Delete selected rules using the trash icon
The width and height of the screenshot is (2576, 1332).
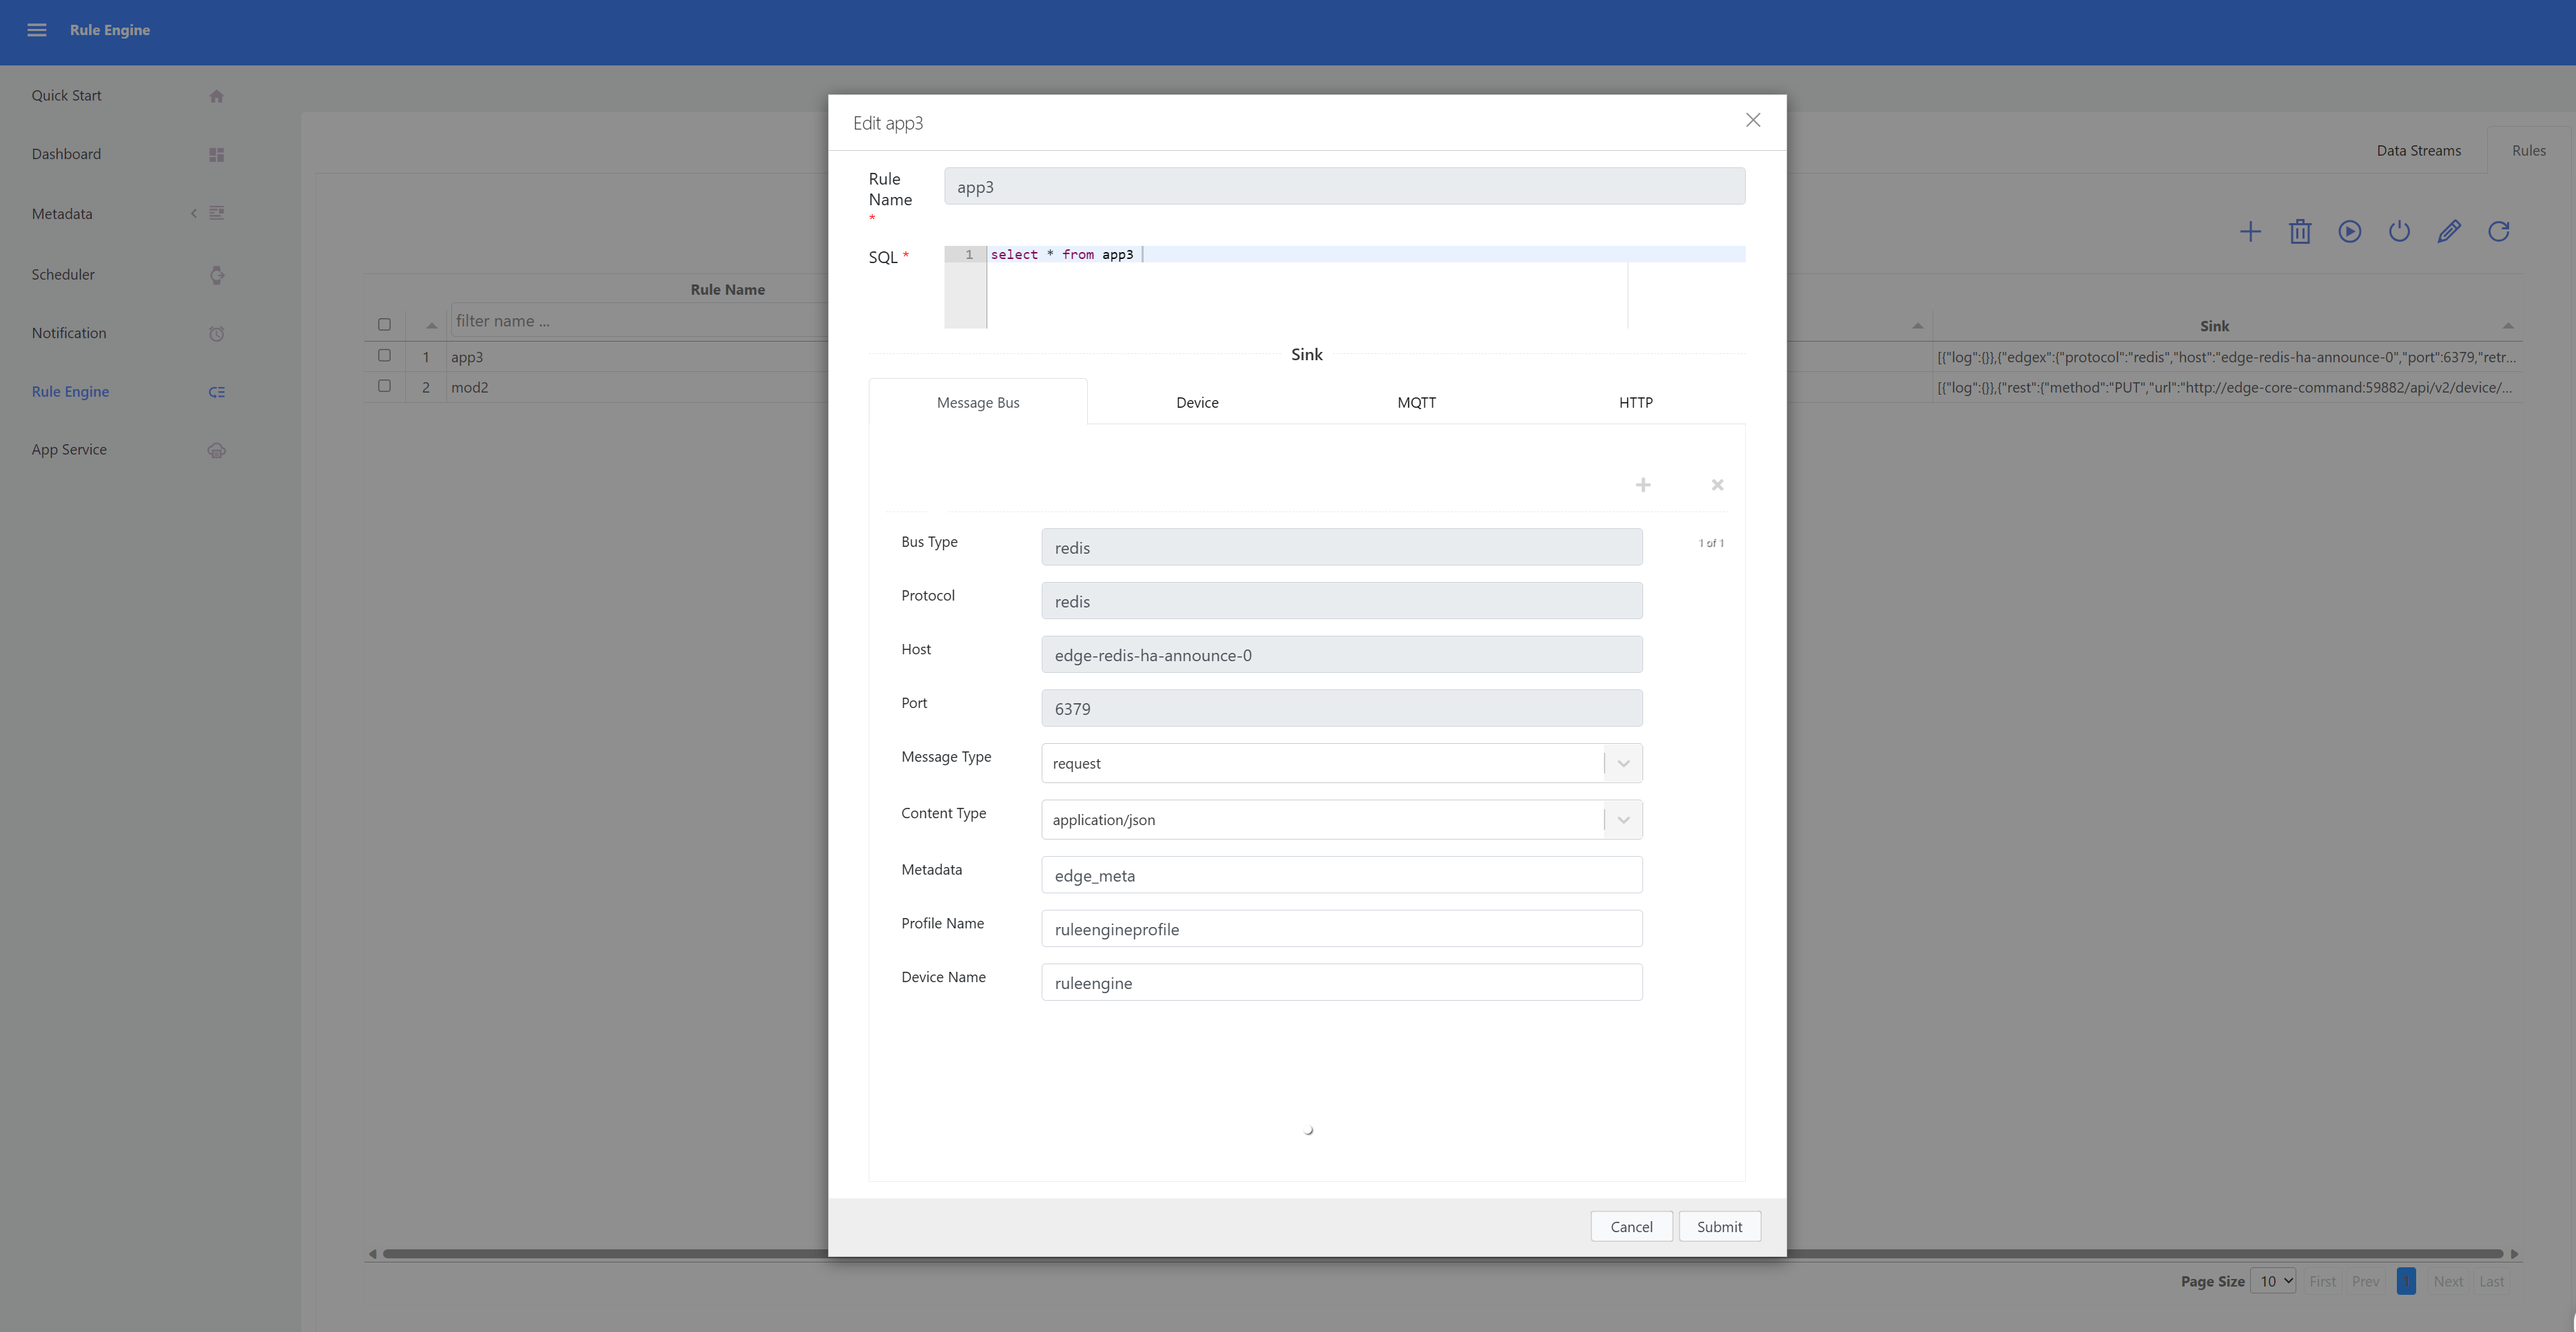[2300, 231]
